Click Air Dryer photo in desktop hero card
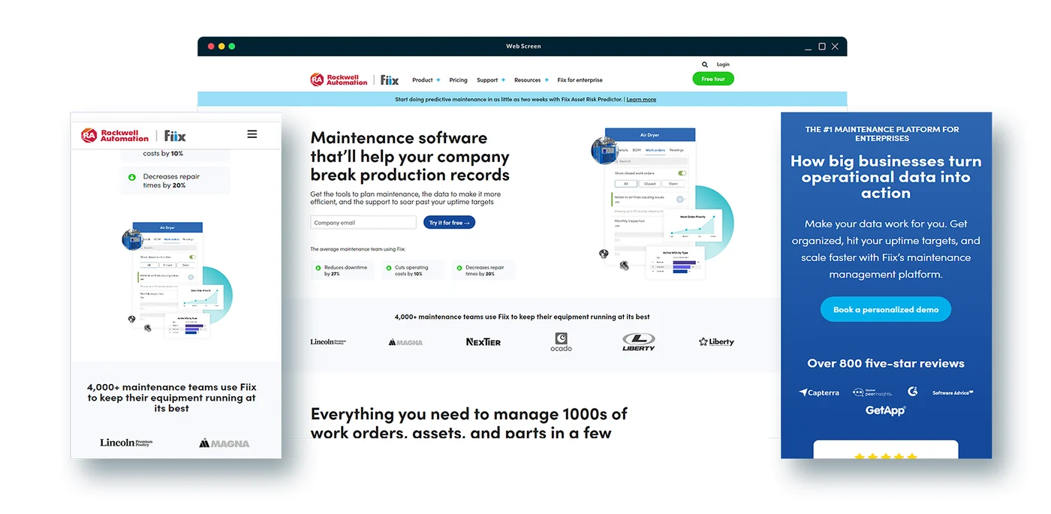 click(x=604, y=150)
